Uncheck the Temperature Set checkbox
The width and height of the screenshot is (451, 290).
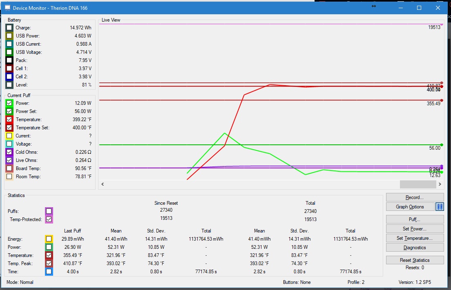tap(9, 128)
